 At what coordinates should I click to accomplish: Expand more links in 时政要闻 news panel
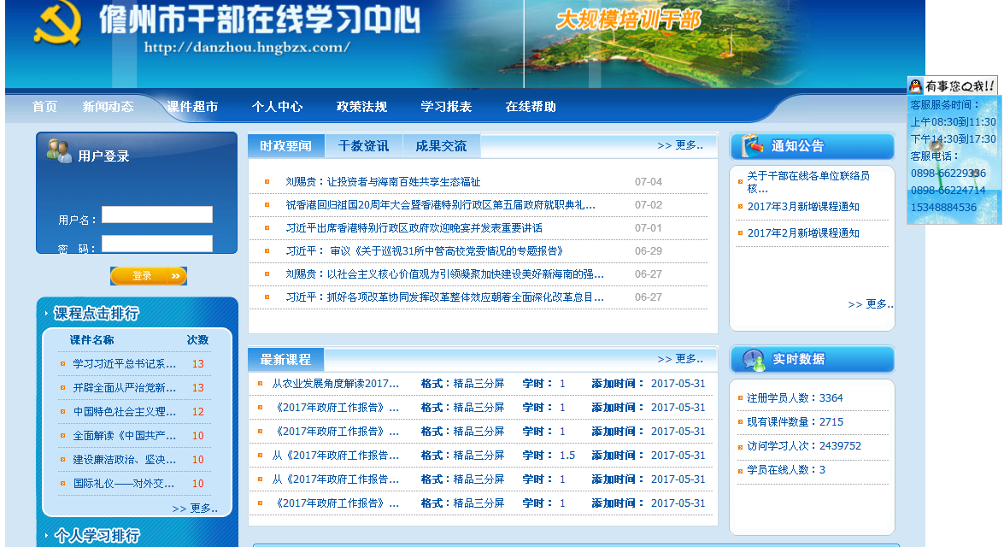coord(680,145)
